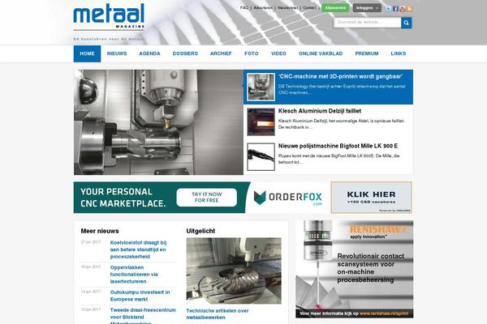The image size is (487, 324).
Task: Open www.renishaw.nl/sprint link in advert
Action: pos(384,313)
